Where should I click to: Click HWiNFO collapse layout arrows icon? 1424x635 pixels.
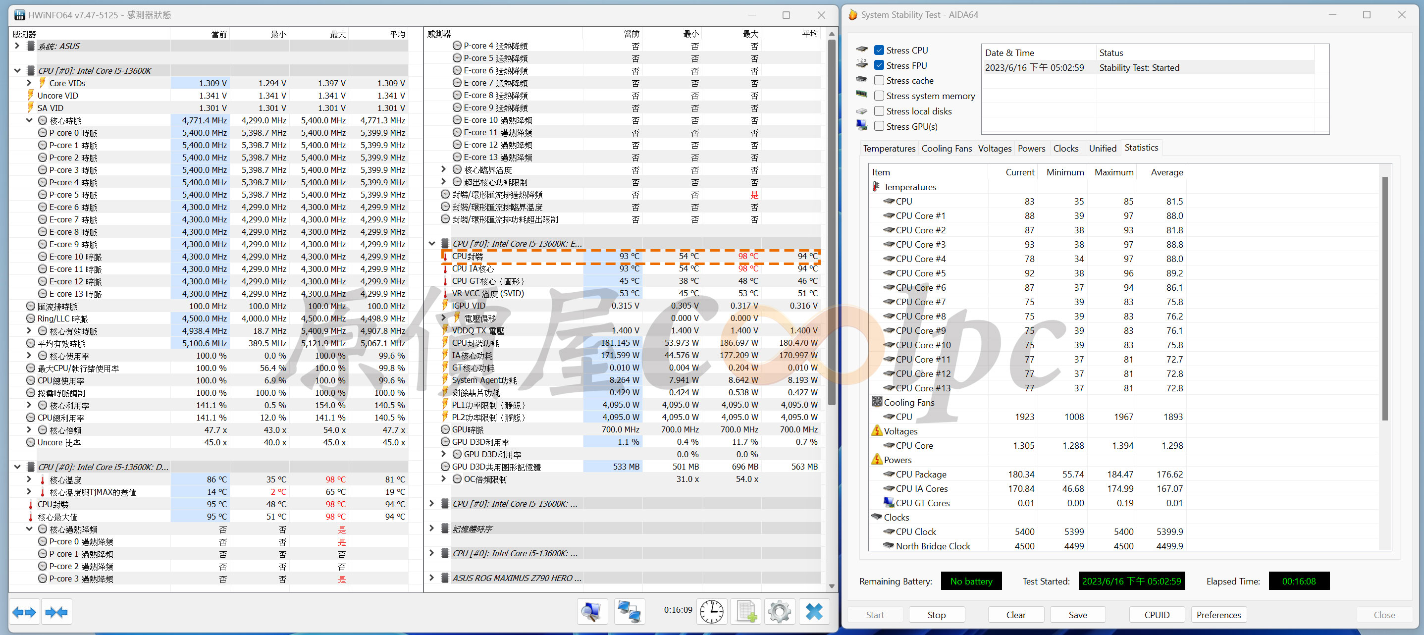(57, 612)
